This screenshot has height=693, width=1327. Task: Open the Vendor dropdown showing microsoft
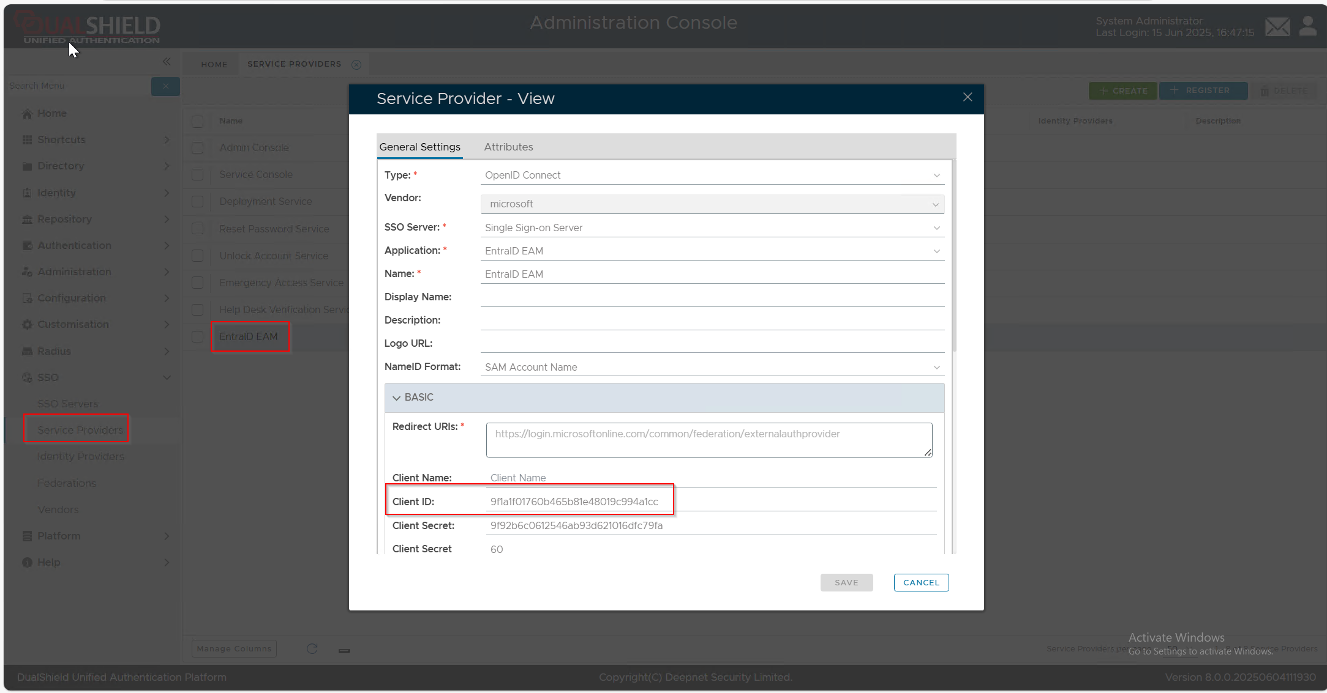pos(712,204)
